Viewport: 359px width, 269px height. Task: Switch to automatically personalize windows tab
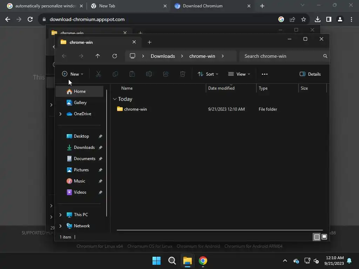(45, 6)
